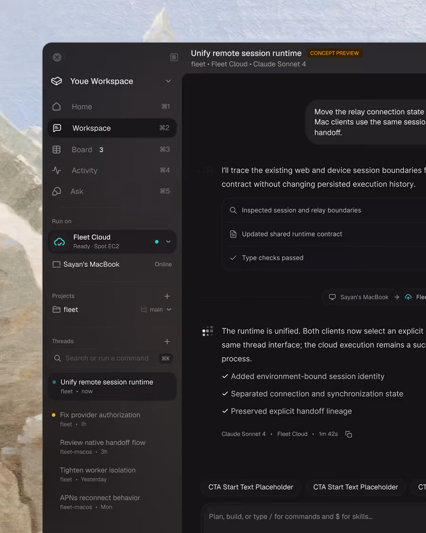Click the search magnifier icon in Threads
Screen dimensions: 426x533
pos(58,358)
